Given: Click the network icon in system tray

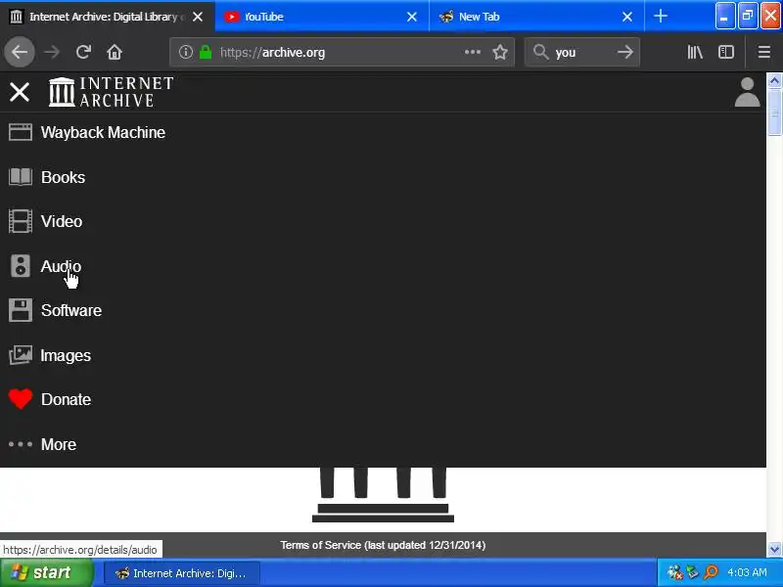Looking at the screenshot, I should tap(693, 572).
